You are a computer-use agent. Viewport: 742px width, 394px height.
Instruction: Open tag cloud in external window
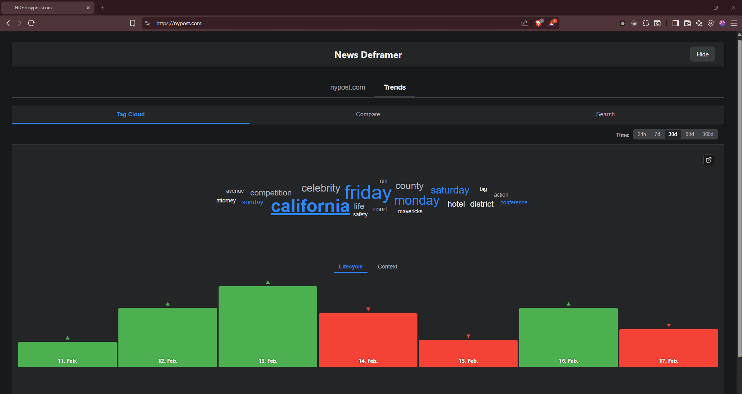click(x=708, y=160)
